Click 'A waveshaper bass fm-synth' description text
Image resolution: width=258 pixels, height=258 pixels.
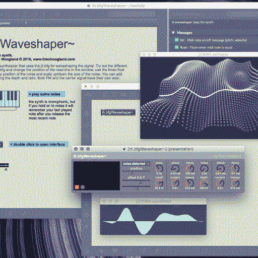[x=192, y=22]
